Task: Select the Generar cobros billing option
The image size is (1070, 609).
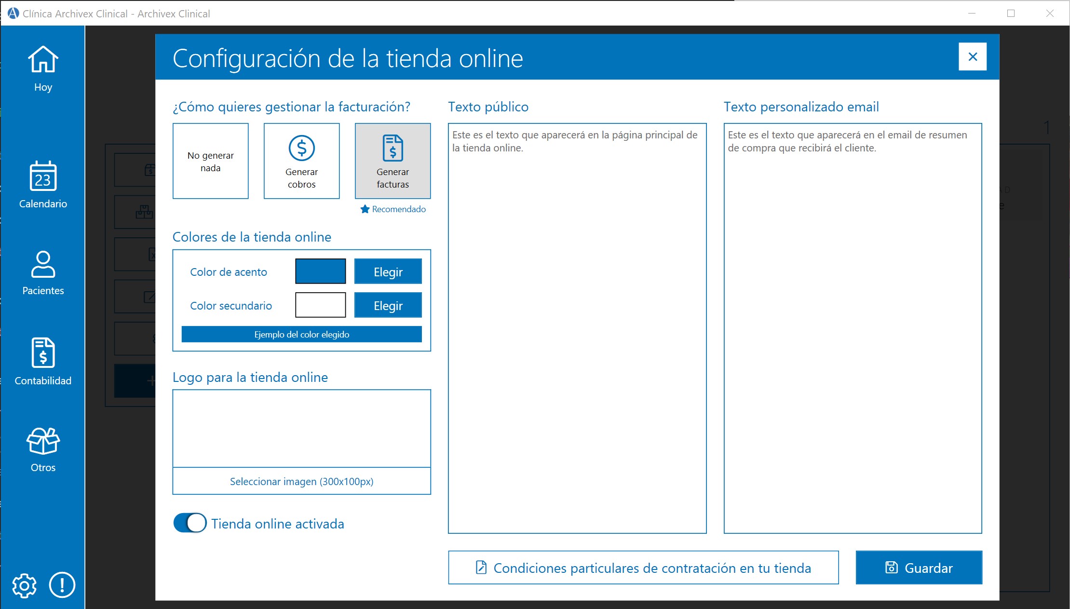Action: point(301,161)
